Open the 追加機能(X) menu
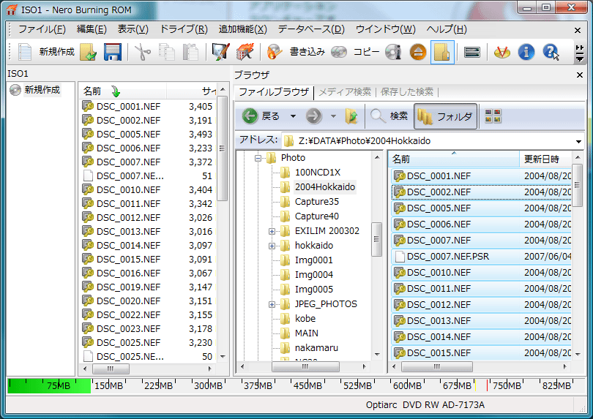593x419 pixels. (x=243, y=29)
